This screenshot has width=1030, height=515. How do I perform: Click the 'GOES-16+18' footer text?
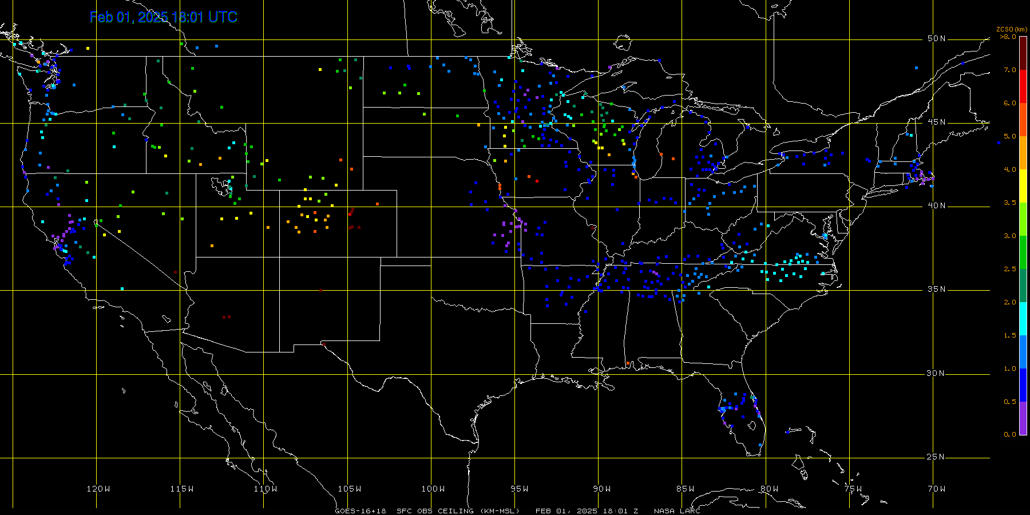[360, 511]
